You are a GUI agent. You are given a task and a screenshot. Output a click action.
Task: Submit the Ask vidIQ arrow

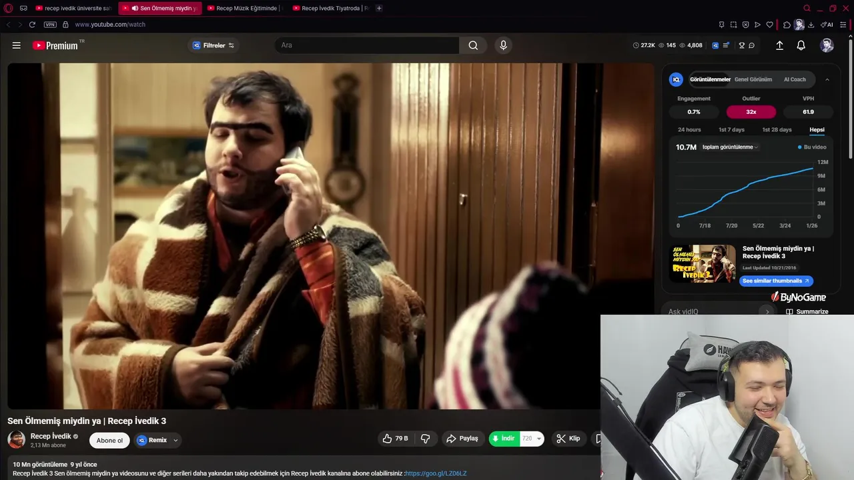(767, 311)
